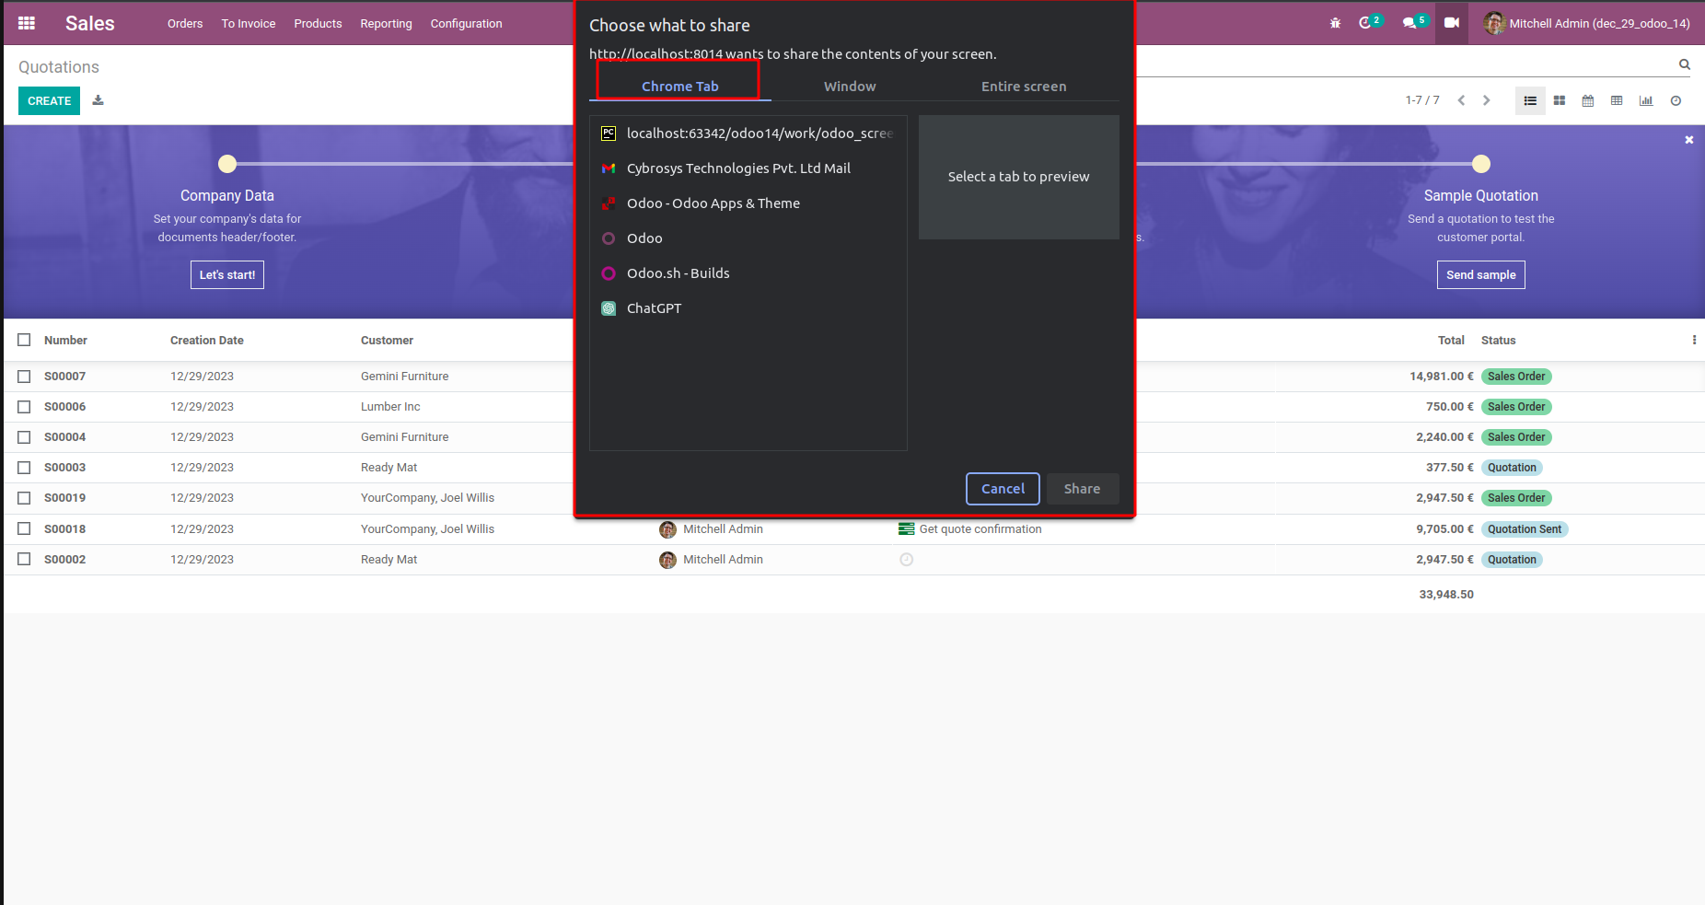
Task: Sort by the Number column header
Action: point(65,341)
